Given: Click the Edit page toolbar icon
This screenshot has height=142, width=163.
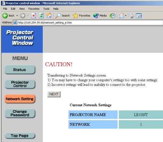Looking at the screenshot, I should (139, 16).
